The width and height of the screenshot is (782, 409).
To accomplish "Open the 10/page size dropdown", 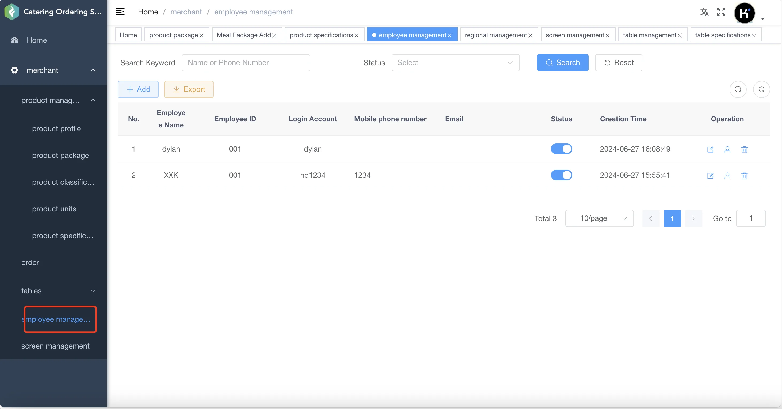I will [599, 218].
